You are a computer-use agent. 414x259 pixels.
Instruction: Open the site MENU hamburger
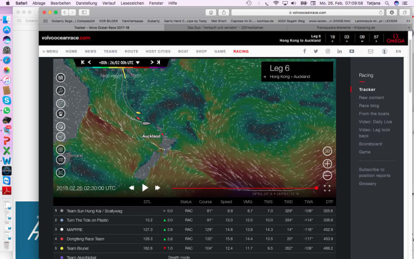click(x=50, y=51)
